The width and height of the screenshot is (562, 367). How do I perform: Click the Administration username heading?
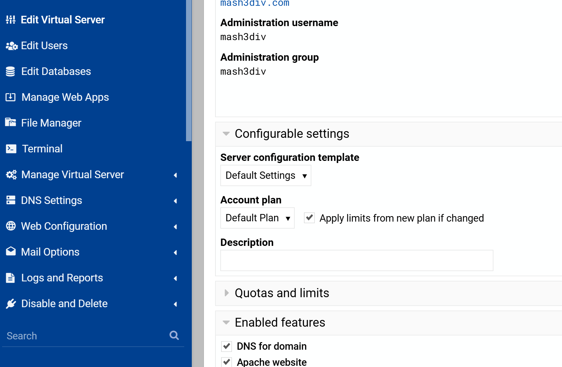tap(279, 23)
